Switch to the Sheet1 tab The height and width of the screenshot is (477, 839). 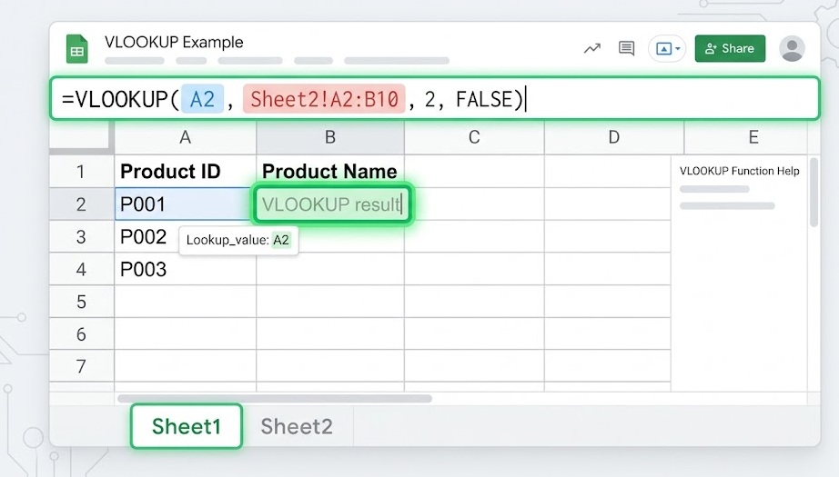pos(187,426)
